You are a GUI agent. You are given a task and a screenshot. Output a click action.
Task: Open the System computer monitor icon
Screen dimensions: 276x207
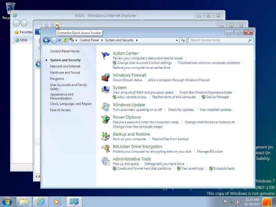105,90
